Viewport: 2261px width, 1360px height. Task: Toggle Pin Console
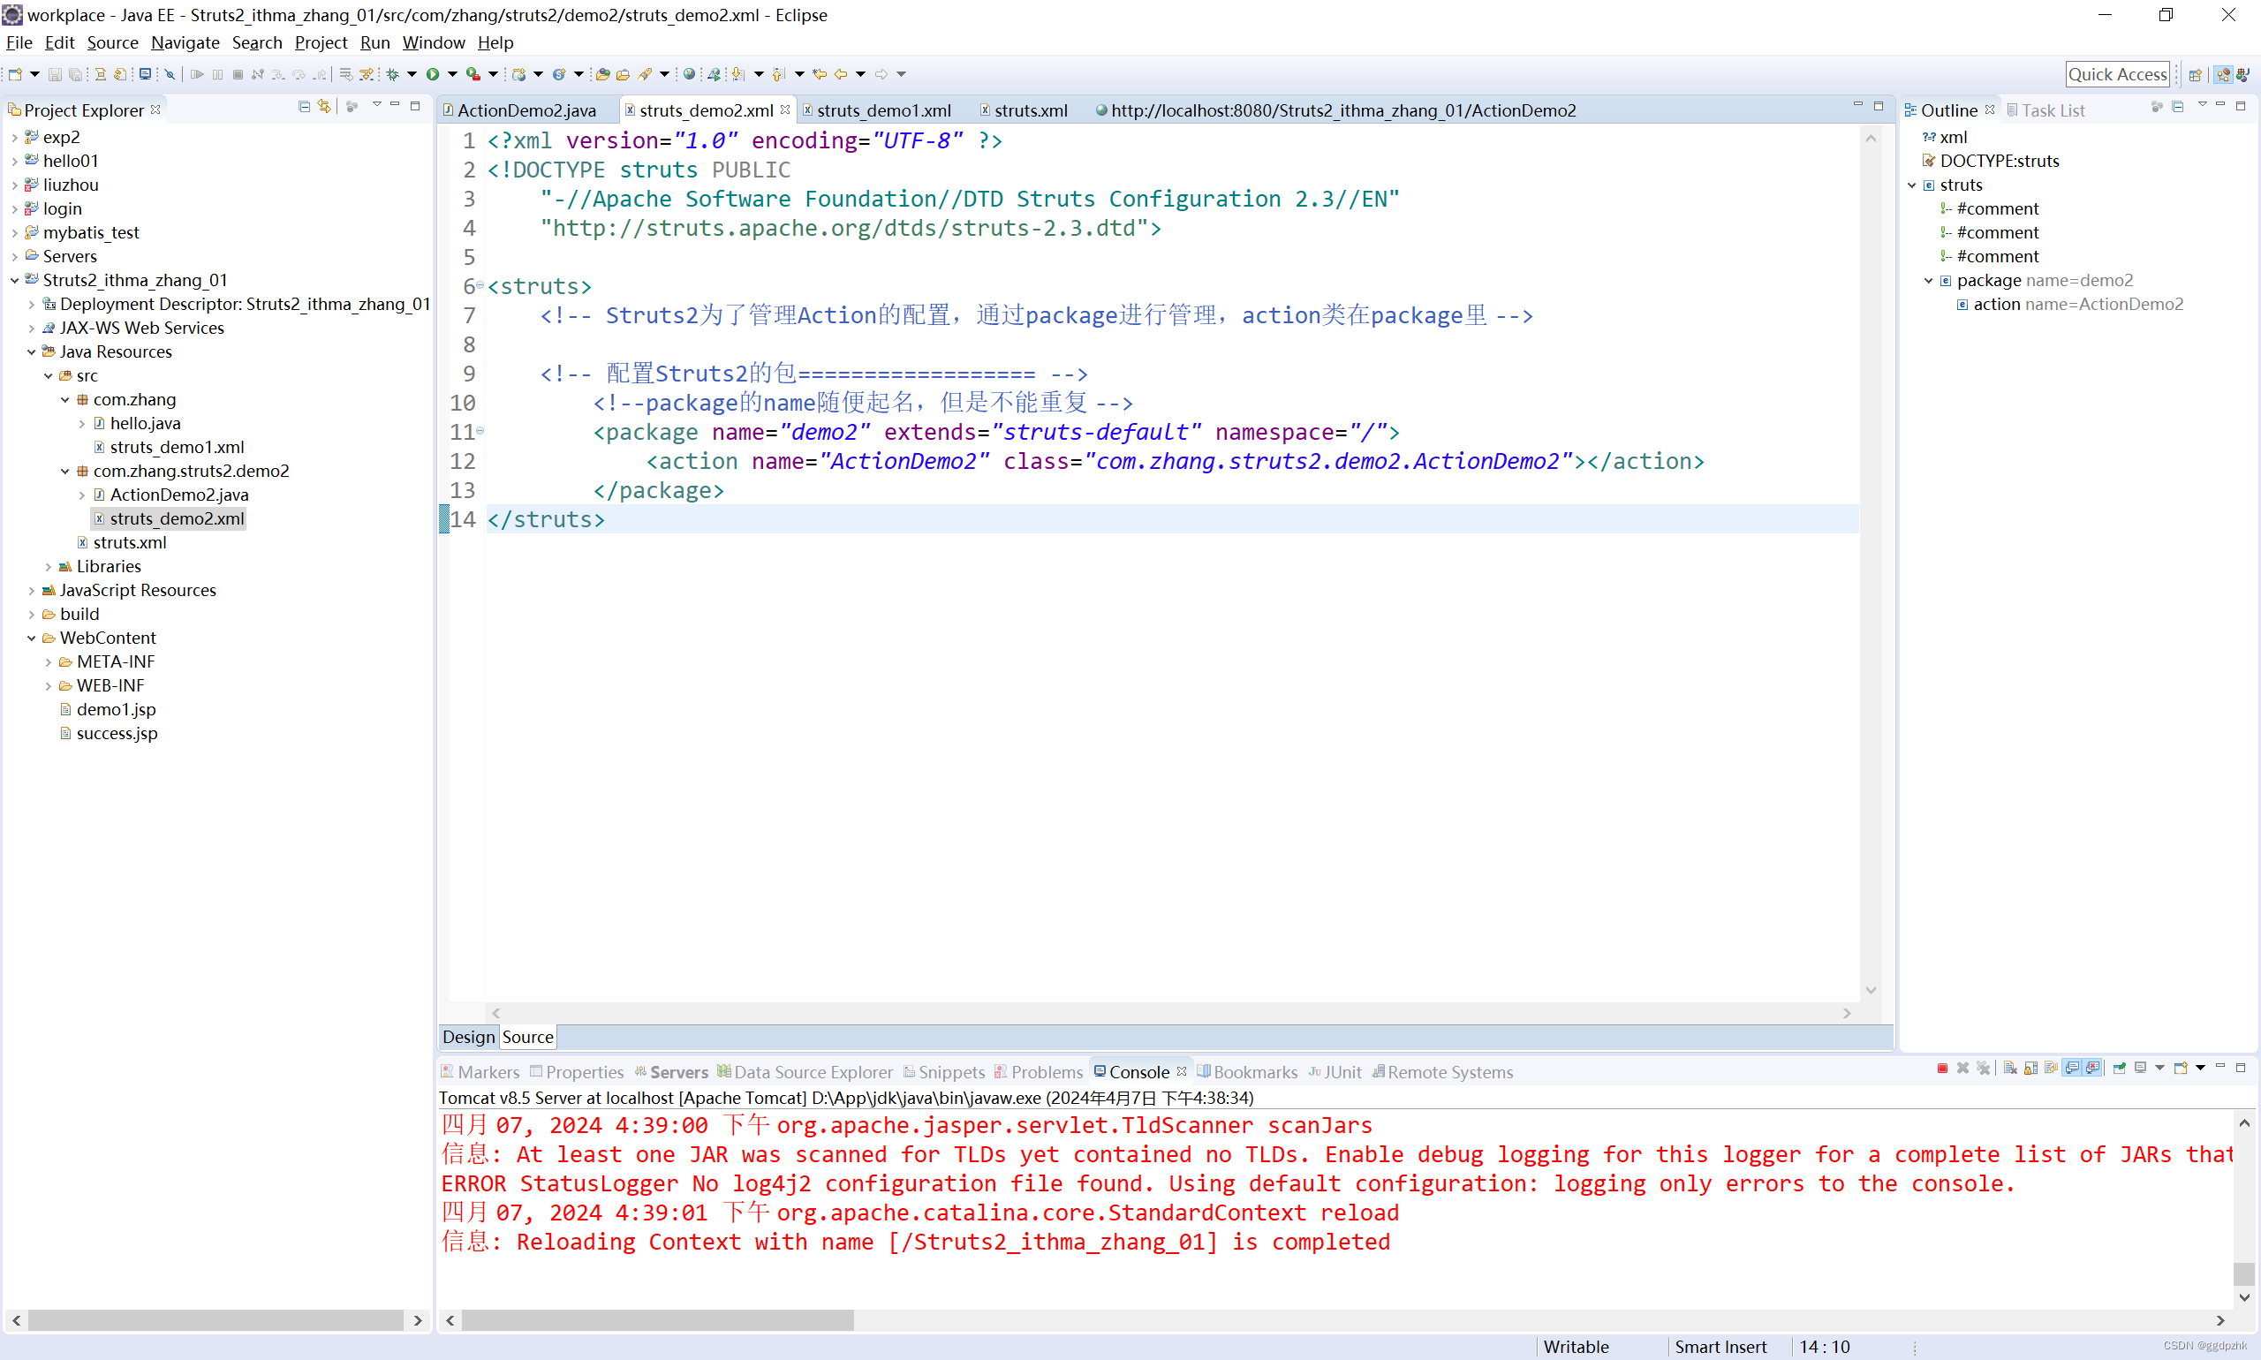[x=2119, y=1068]
